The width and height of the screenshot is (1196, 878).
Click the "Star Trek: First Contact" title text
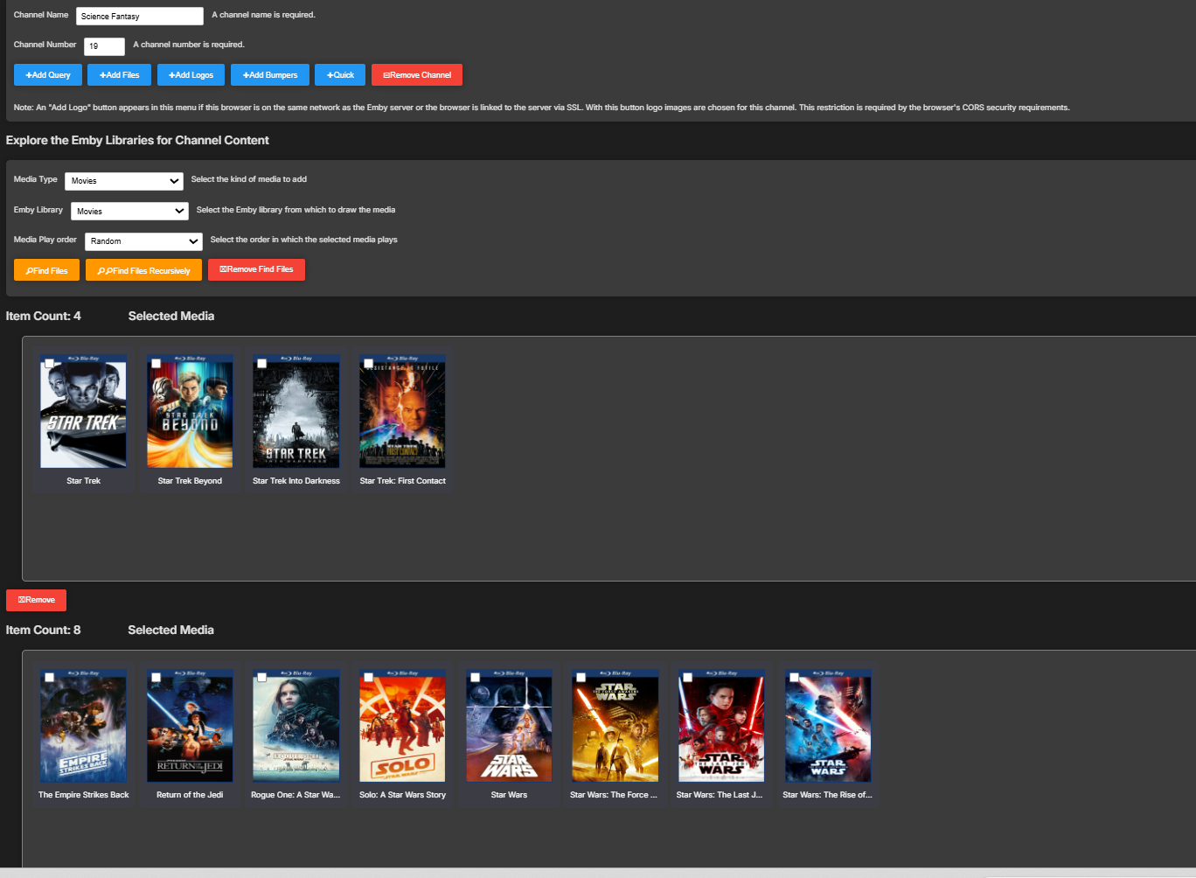403,481
